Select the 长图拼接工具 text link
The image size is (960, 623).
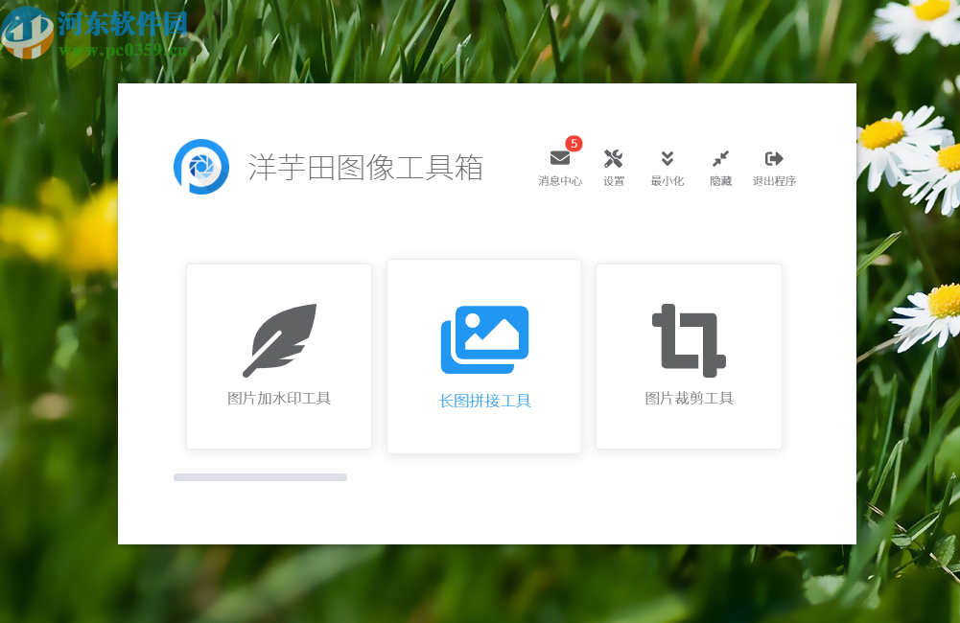coord(484,400)
